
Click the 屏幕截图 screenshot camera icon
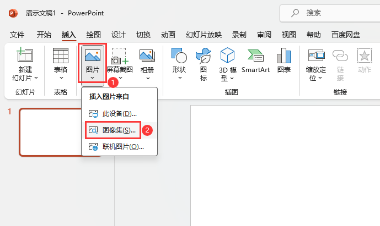[120, 56]
